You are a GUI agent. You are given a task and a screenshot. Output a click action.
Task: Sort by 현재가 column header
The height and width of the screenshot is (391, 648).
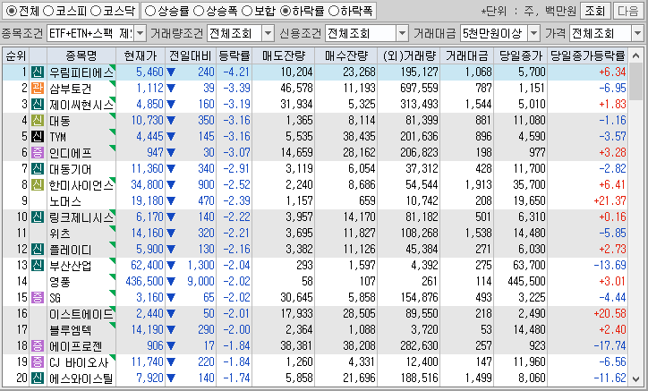click(x=141, y=55)
